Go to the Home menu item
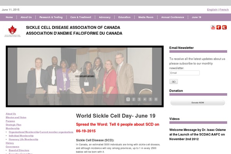Screen dimensions: 231x154 pos(9,17)
